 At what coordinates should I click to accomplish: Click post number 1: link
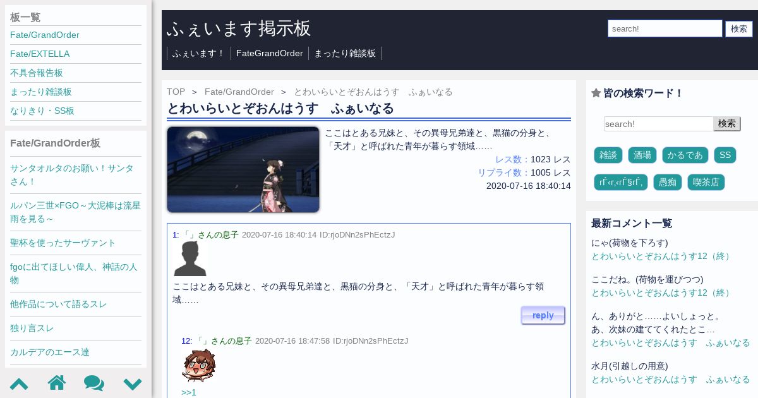(176, 234)
